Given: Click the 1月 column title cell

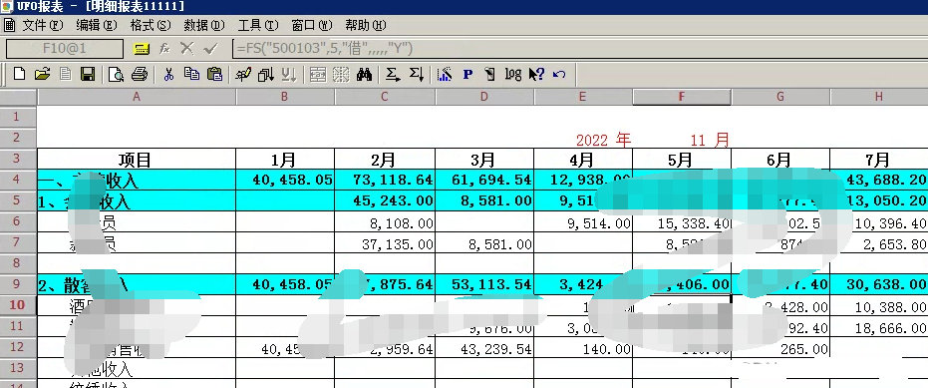Looking at the screenshot, I should pos(285,159).
